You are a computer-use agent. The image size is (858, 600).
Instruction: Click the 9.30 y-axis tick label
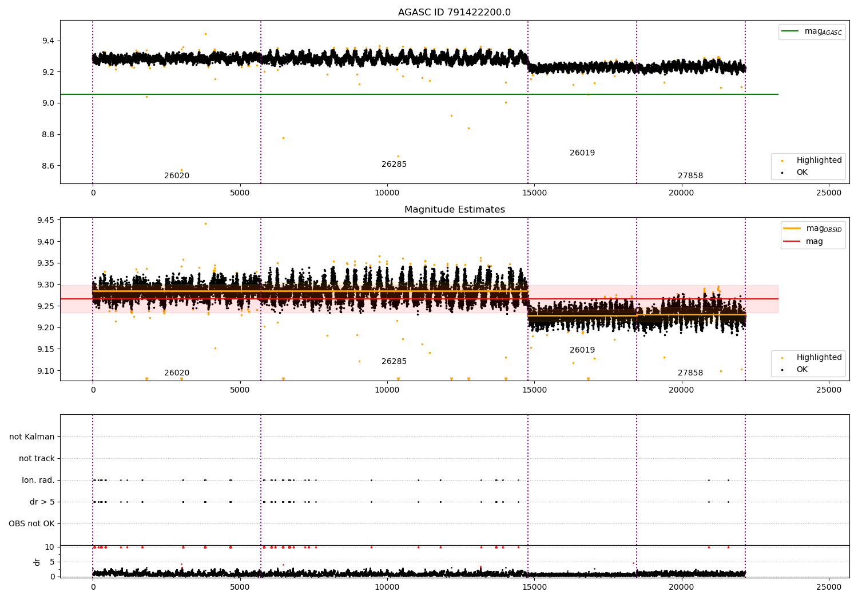click(46, 285)
